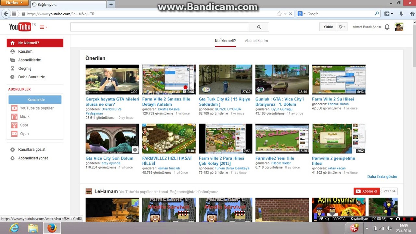Open the URL history dropdown arrow
Viewport: 416px width, 234px height.
point(285,14)
